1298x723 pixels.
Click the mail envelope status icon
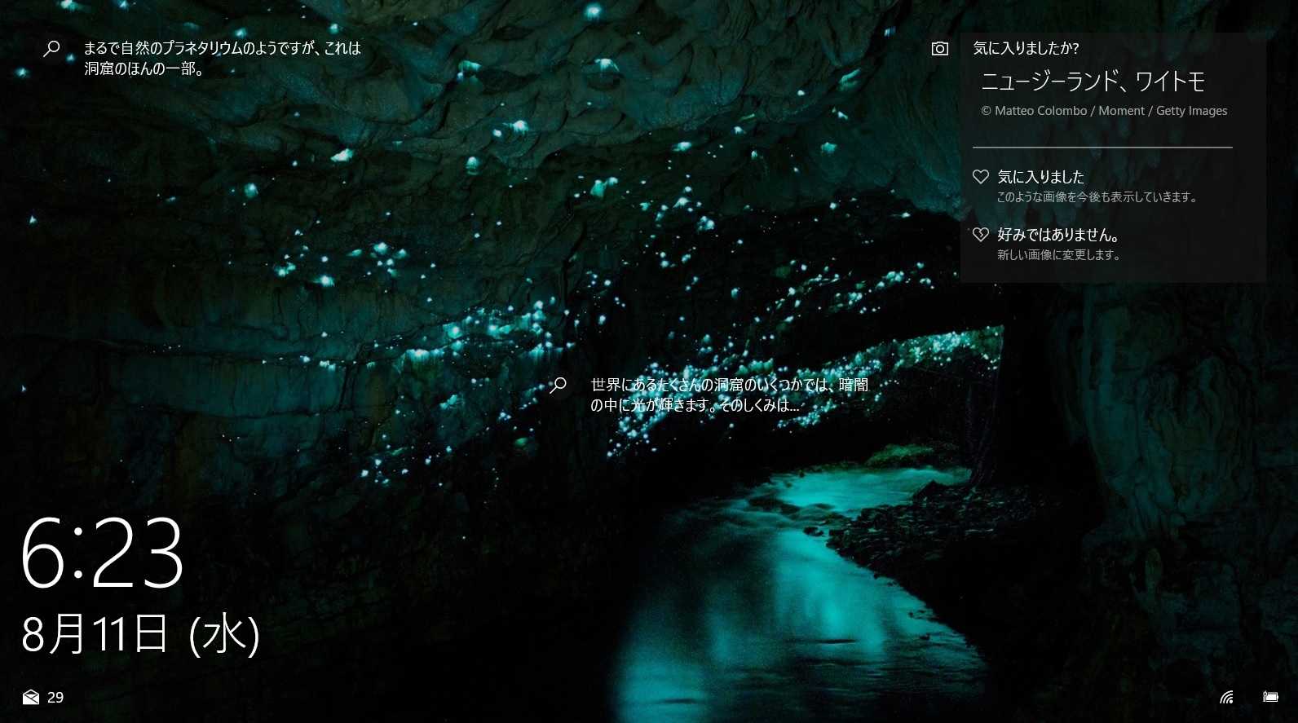coord(31,697)
